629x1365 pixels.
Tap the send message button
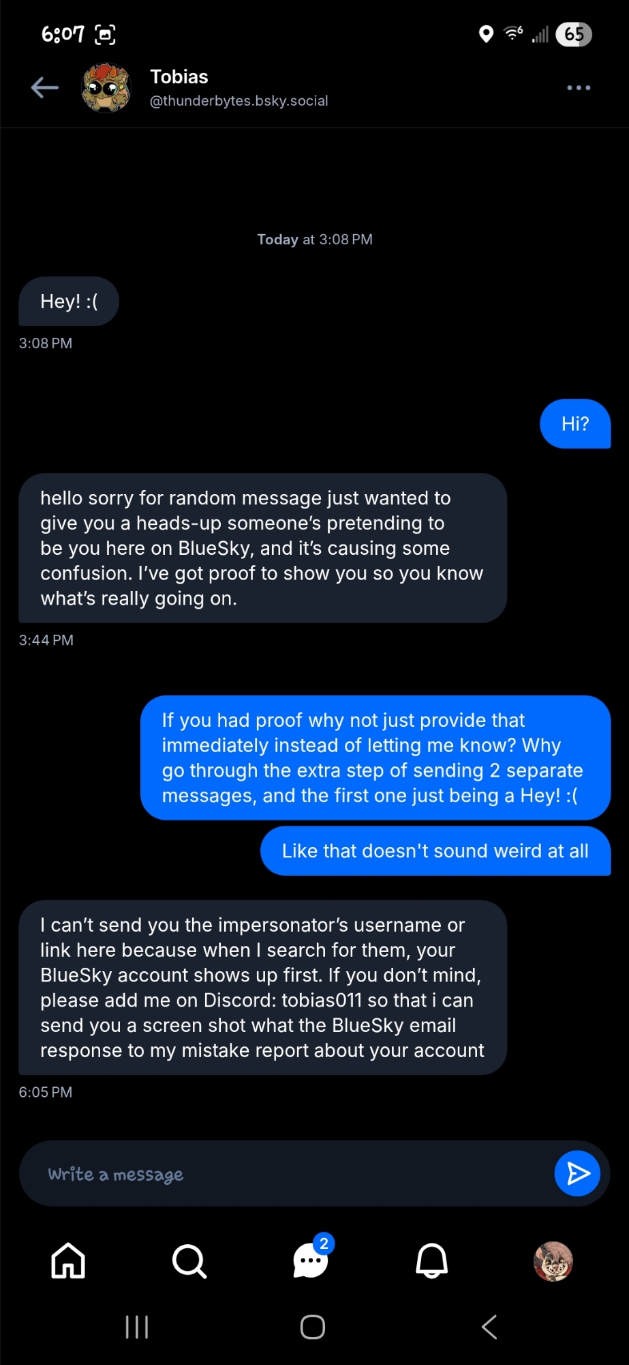point(577,1173)
